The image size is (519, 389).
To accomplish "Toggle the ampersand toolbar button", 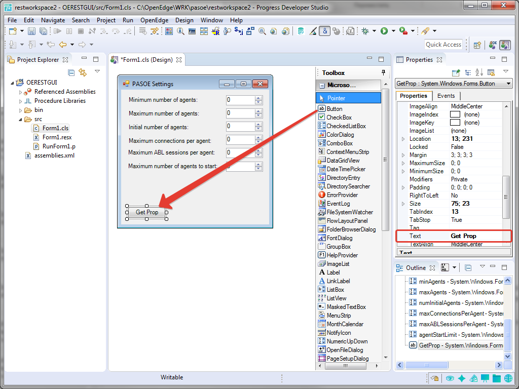I will click(x=325, y=31).
